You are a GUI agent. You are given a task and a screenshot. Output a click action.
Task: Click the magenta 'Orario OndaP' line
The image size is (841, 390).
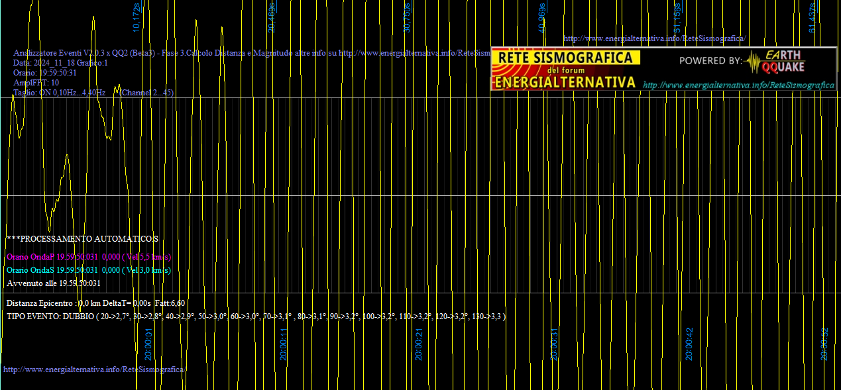(x=89, y=257)
